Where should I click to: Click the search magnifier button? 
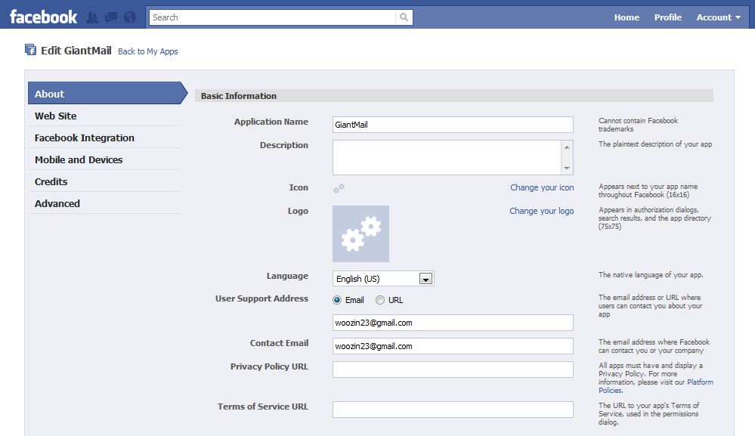click(x=404, y=17)
